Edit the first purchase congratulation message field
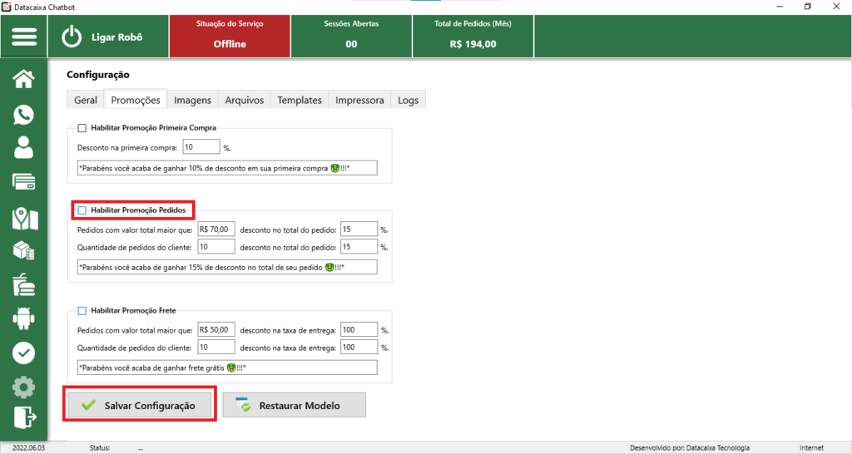This screenshot has width=852, height=454. (x=227, y=168)
